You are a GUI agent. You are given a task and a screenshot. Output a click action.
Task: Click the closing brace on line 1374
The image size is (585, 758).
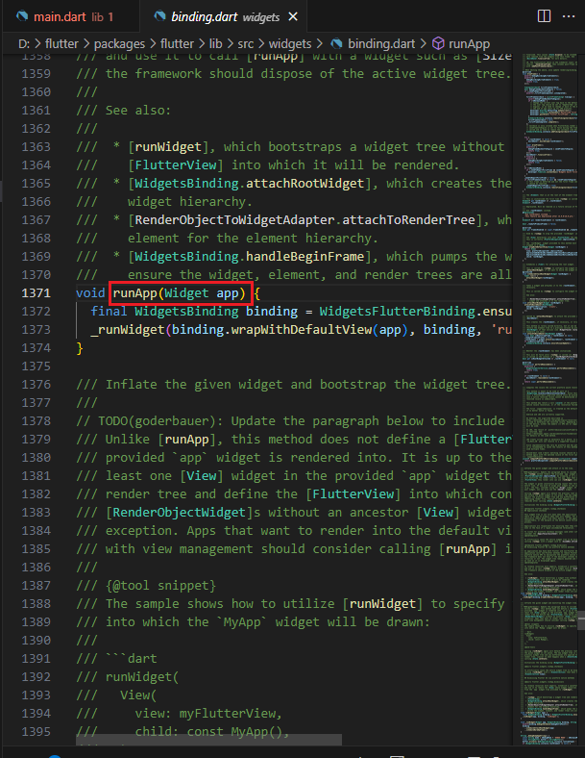click(x=79, y=348)
